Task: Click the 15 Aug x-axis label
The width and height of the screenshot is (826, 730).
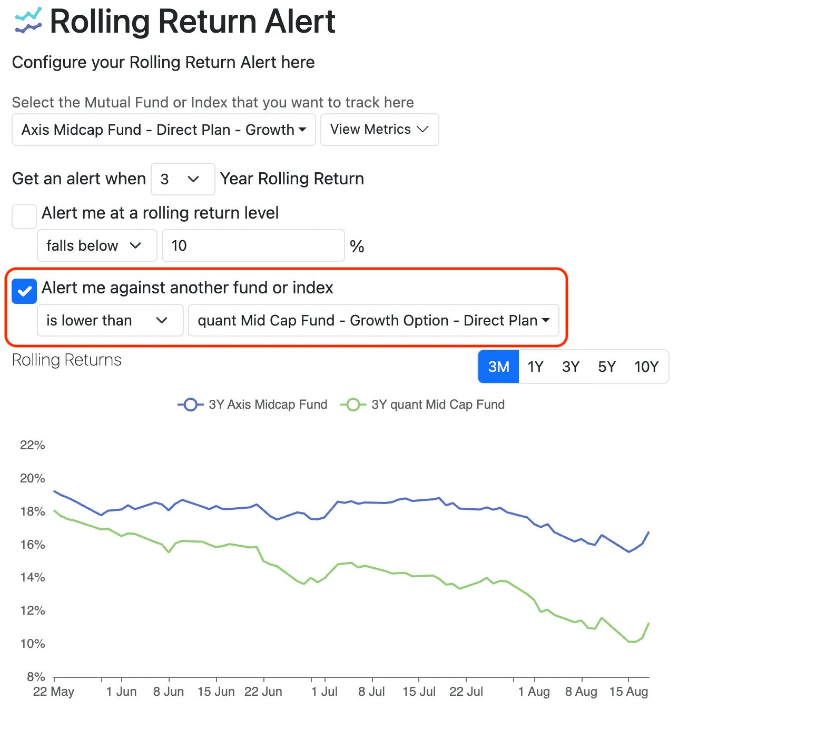Action: click(628, 692)
